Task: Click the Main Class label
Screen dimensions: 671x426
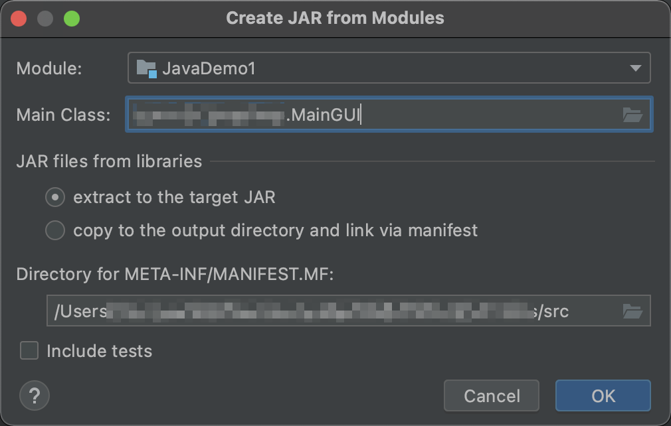Action: coord(63,115)
